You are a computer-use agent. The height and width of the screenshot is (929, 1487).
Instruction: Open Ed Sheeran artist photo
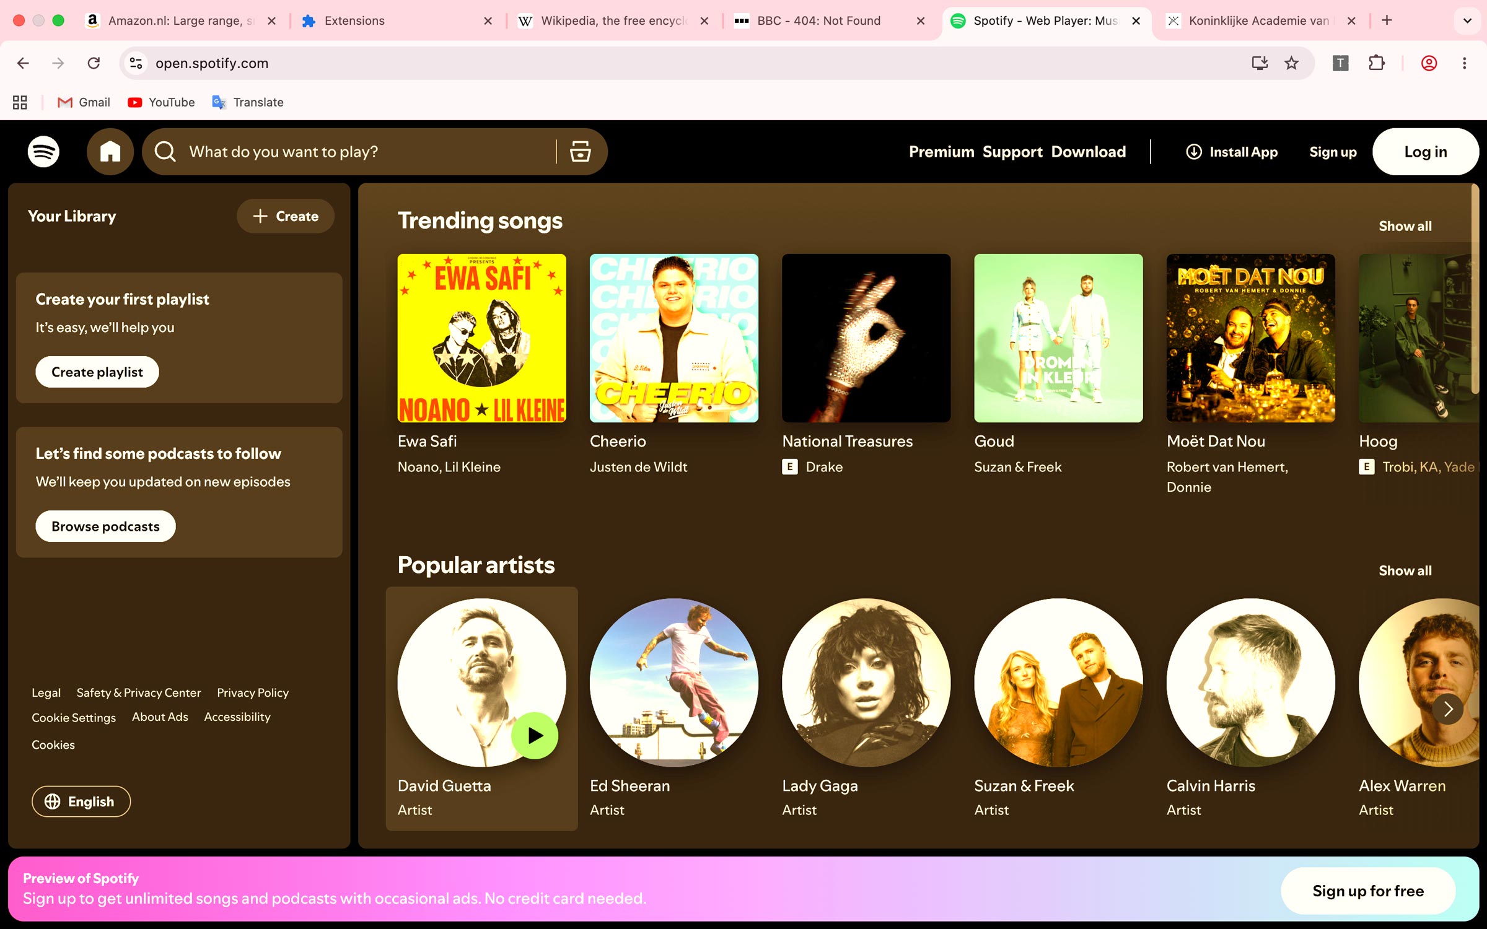[674, 683]
